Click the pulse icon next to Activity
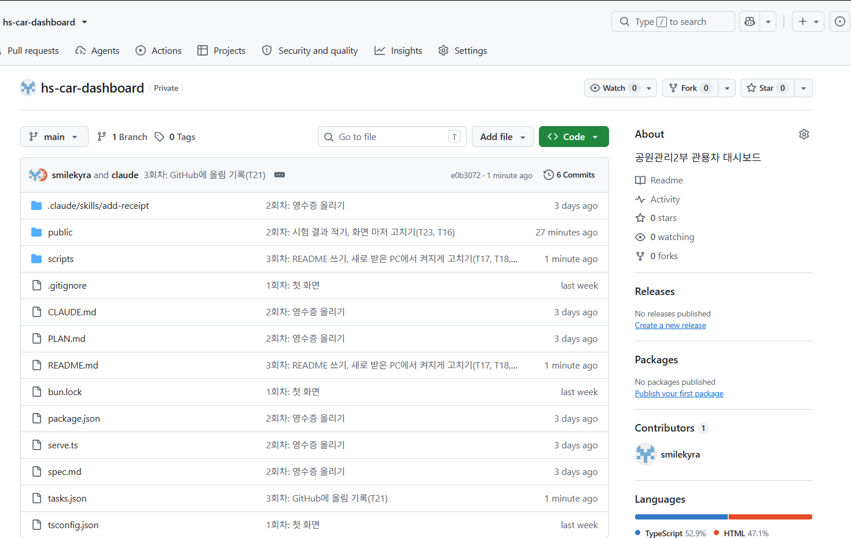The image size is (851, 538). point(640,199)
